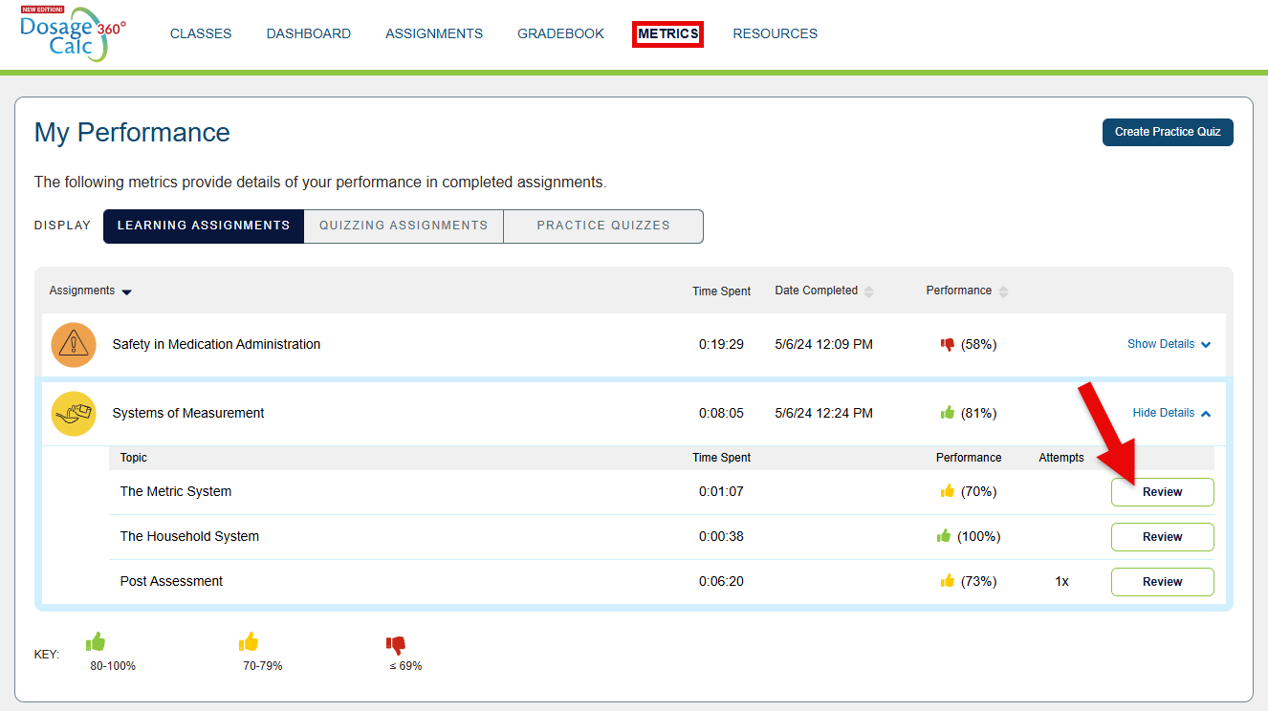
Task: Click yellow thumbs-up icon beside 70%
Action: [948, 491]
